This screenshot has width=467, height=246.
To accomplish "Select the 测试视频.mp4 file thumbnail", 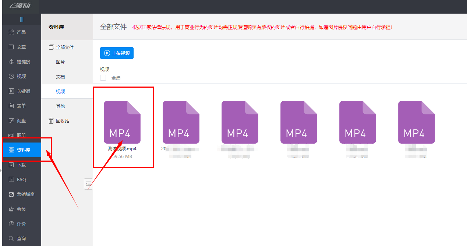I will coord(122,122).
